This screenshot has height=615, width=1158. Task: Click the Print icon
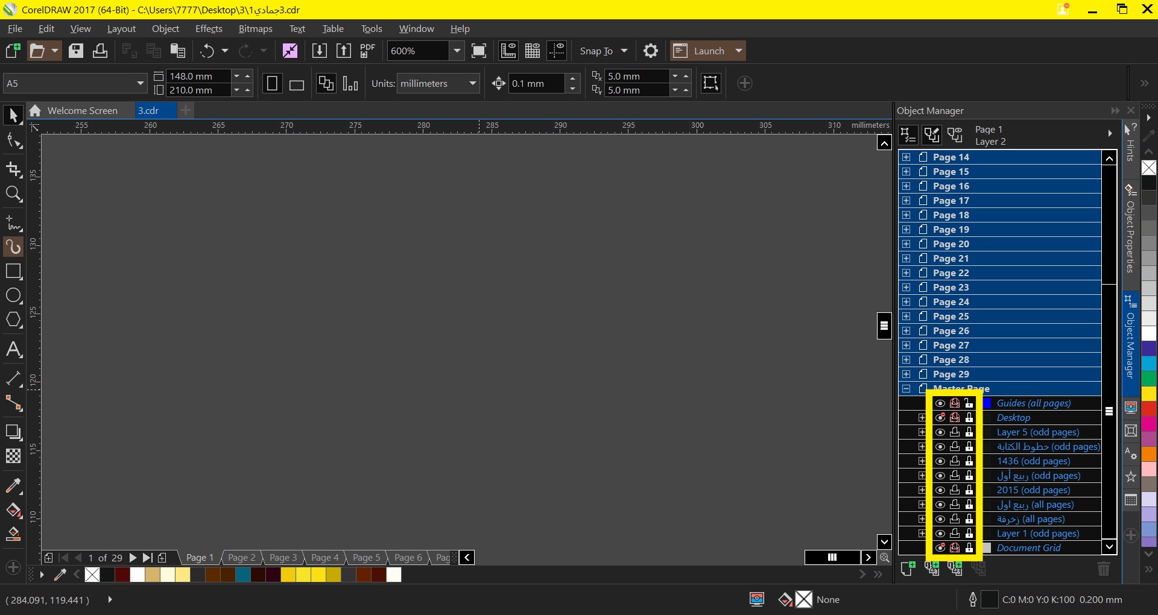coord(100,51)
